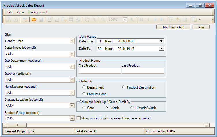This screenshot has width=217, height=137.
Task: Click the Next Page arrow icon
Action: (x=155, y=20)
